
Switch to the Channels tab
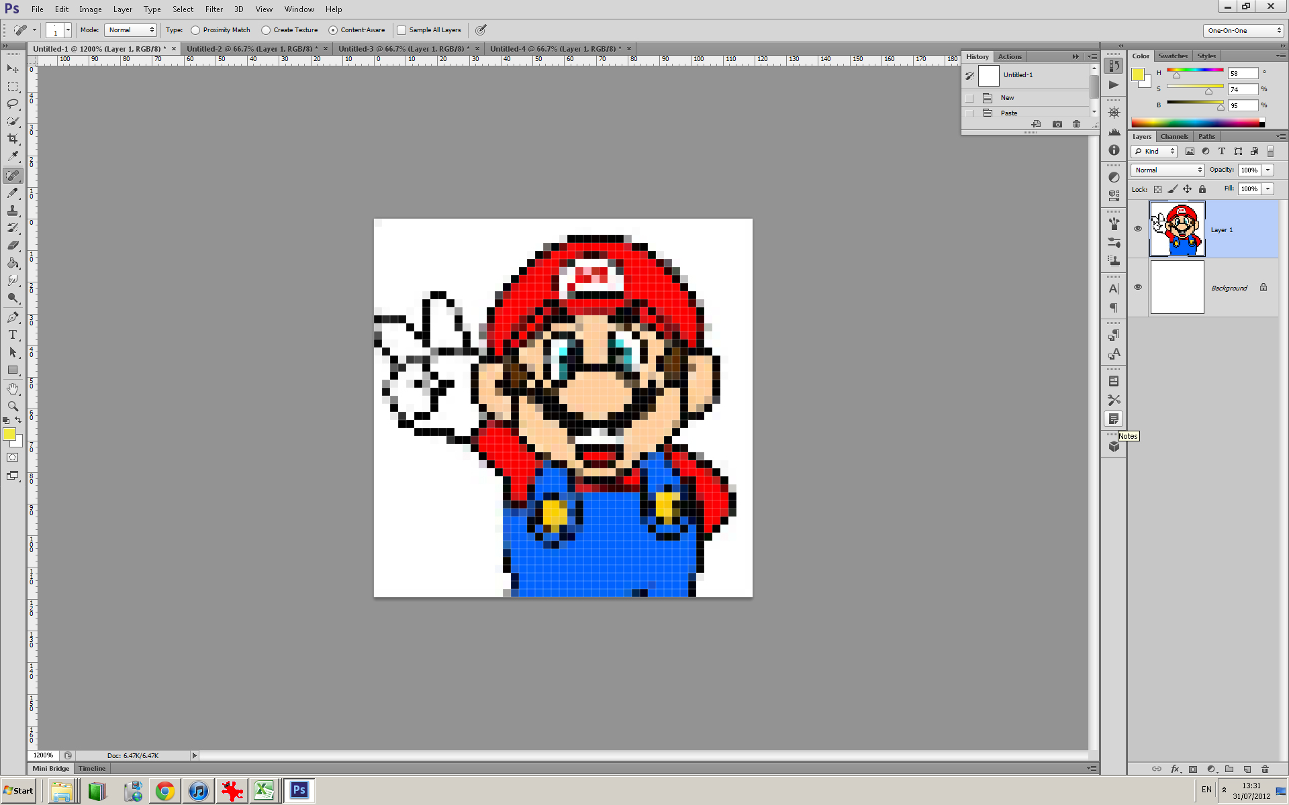[x=1174, y=136]
